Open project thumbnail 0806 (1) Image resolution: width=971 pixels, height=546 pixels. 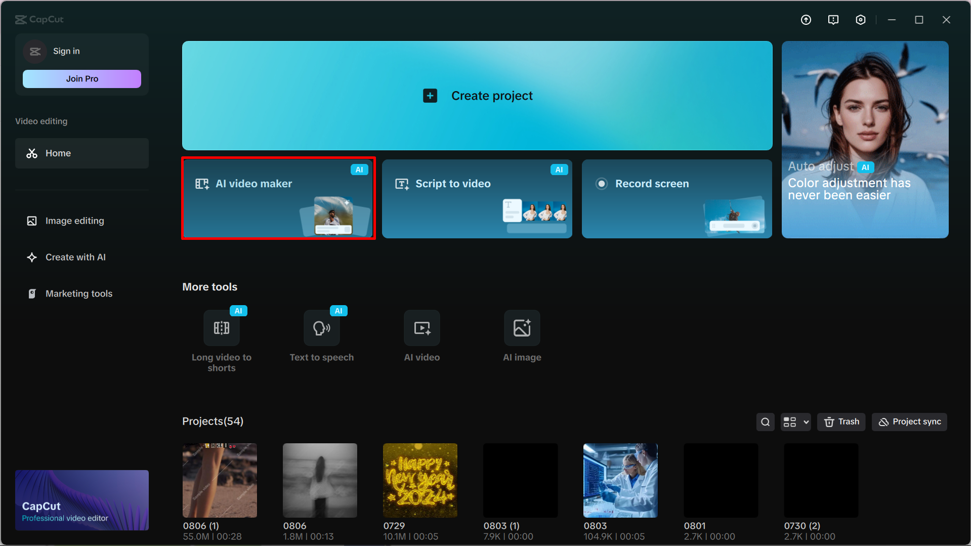[x=220, y=480]
